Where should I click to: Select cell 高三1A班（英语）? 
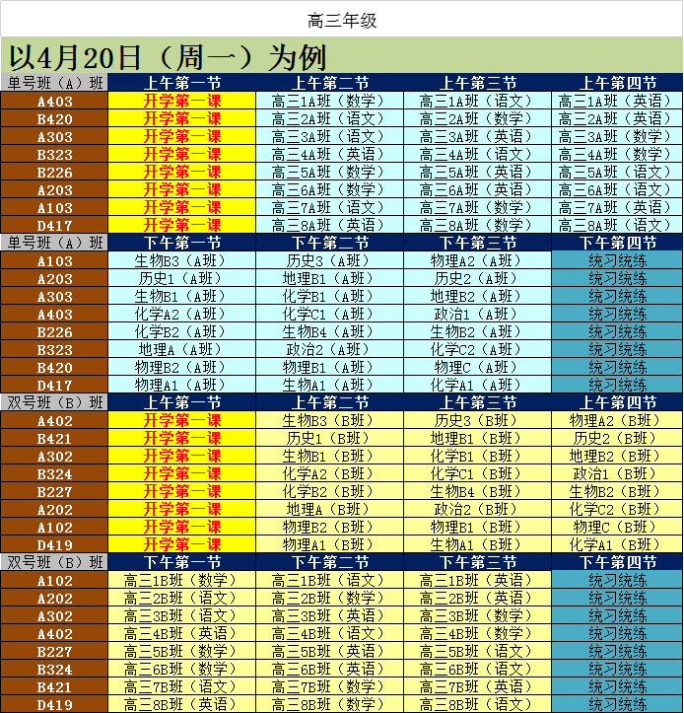coord(617,101)
